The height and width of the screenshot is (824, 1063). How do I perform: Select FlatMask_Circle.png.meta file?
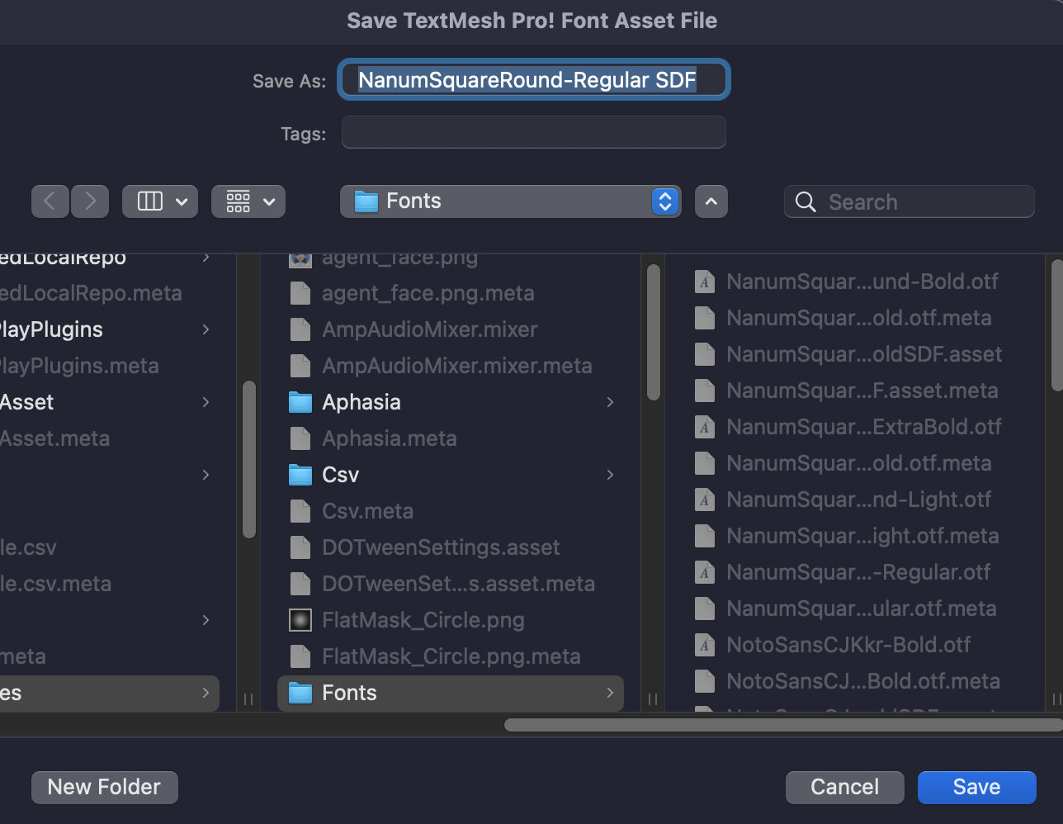tap(451, 656)
